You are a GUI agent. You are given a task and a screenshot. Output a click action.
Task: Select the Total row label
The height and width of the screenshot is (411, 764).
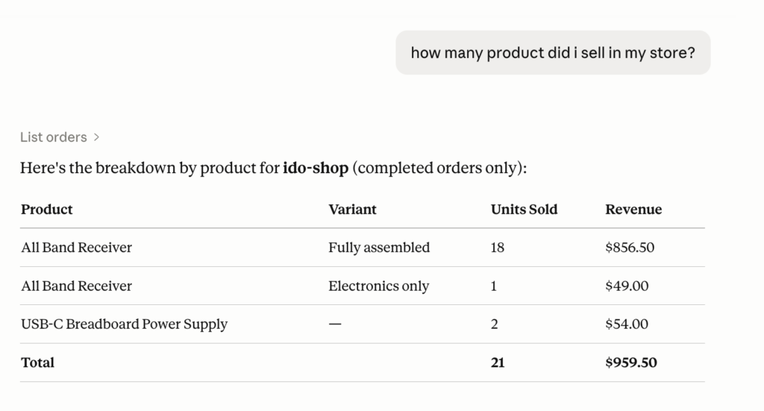coord(38,363)
